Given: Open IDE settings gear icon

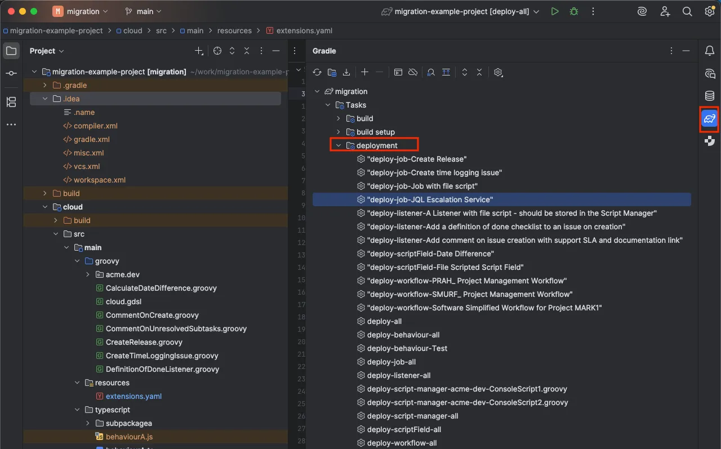Looking at the screenshot, I should coord(710,11).
